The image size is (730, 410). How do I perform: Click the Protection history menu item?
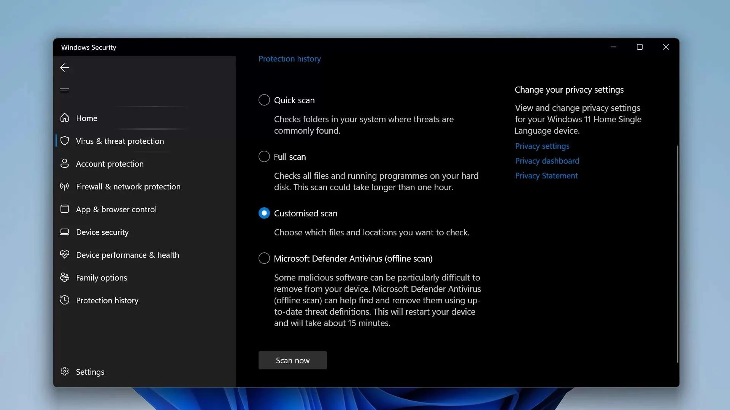pos(107,300)
